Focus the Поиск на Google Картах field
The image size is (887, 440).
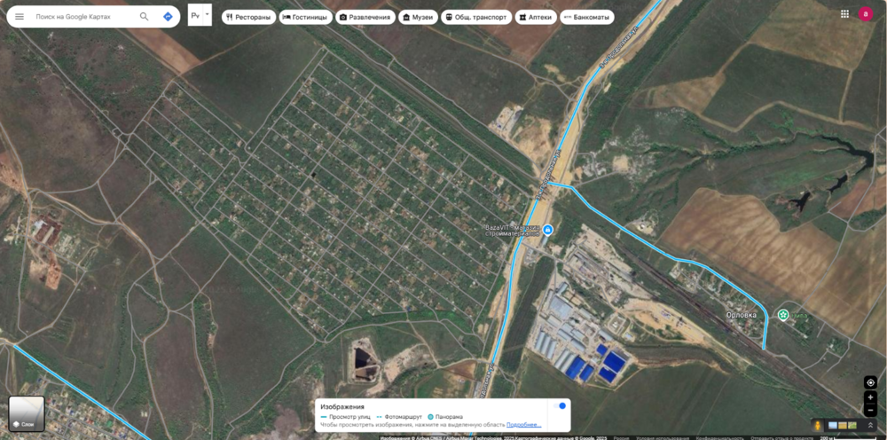coord(85,16)
